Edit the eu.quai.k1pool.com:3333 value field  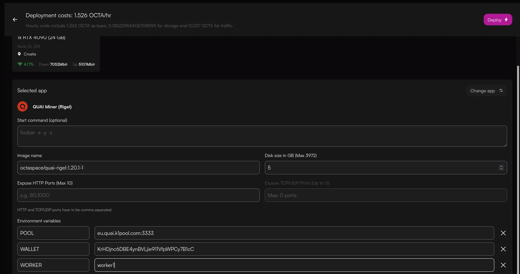[294, 233]
